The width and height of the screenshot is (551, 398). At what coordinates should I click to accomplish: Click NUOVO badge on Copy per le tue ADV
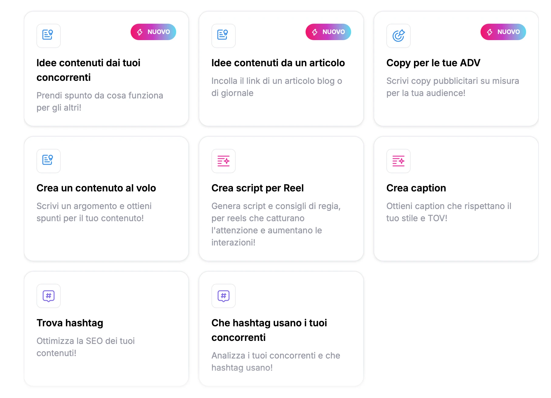point(503,32)
